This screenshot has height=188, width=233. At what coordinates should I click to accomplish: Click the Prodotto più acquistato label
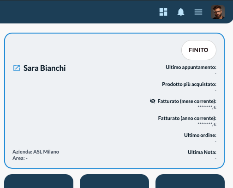point(189,84)
